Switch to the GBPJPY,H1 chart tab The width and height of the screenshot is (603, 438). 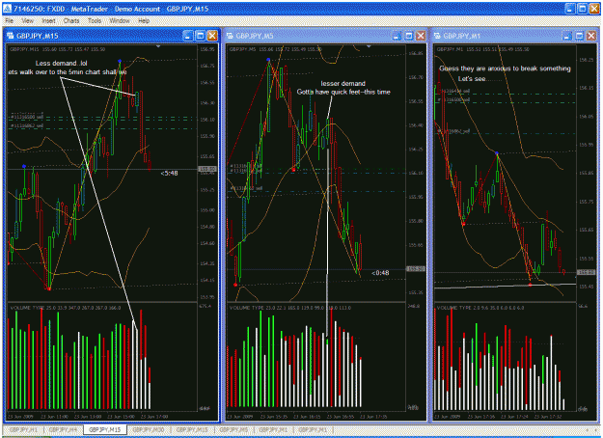[23, 429]
